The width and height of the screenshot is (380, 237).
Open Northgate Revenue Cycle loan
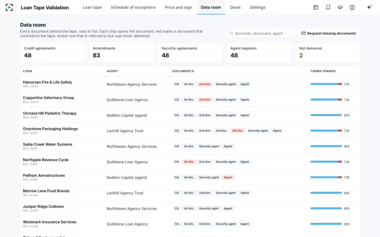pos(46,160)
